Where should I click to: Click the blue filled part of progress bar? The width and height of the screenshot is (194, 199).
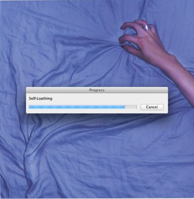77,107
